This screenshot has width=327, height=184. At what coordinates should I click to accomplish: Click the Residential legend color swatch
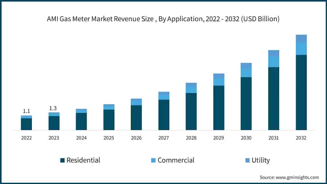point(62,160)
